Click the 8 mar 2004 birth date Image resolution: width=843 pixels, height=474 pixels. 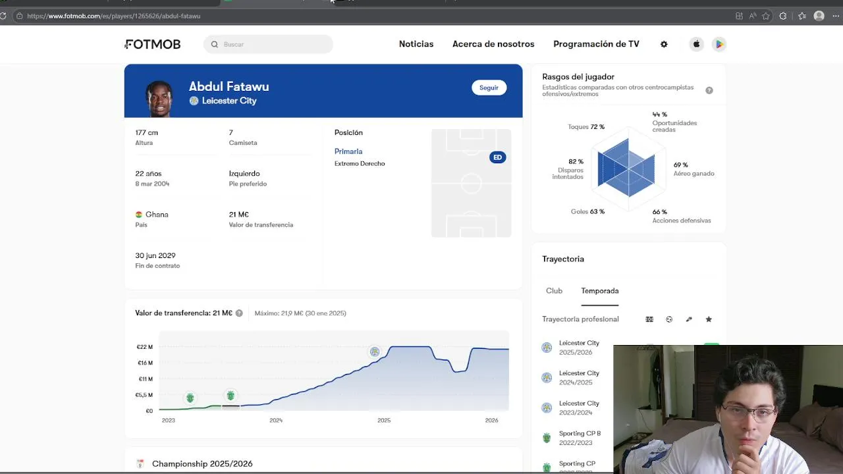pos(152,184)
